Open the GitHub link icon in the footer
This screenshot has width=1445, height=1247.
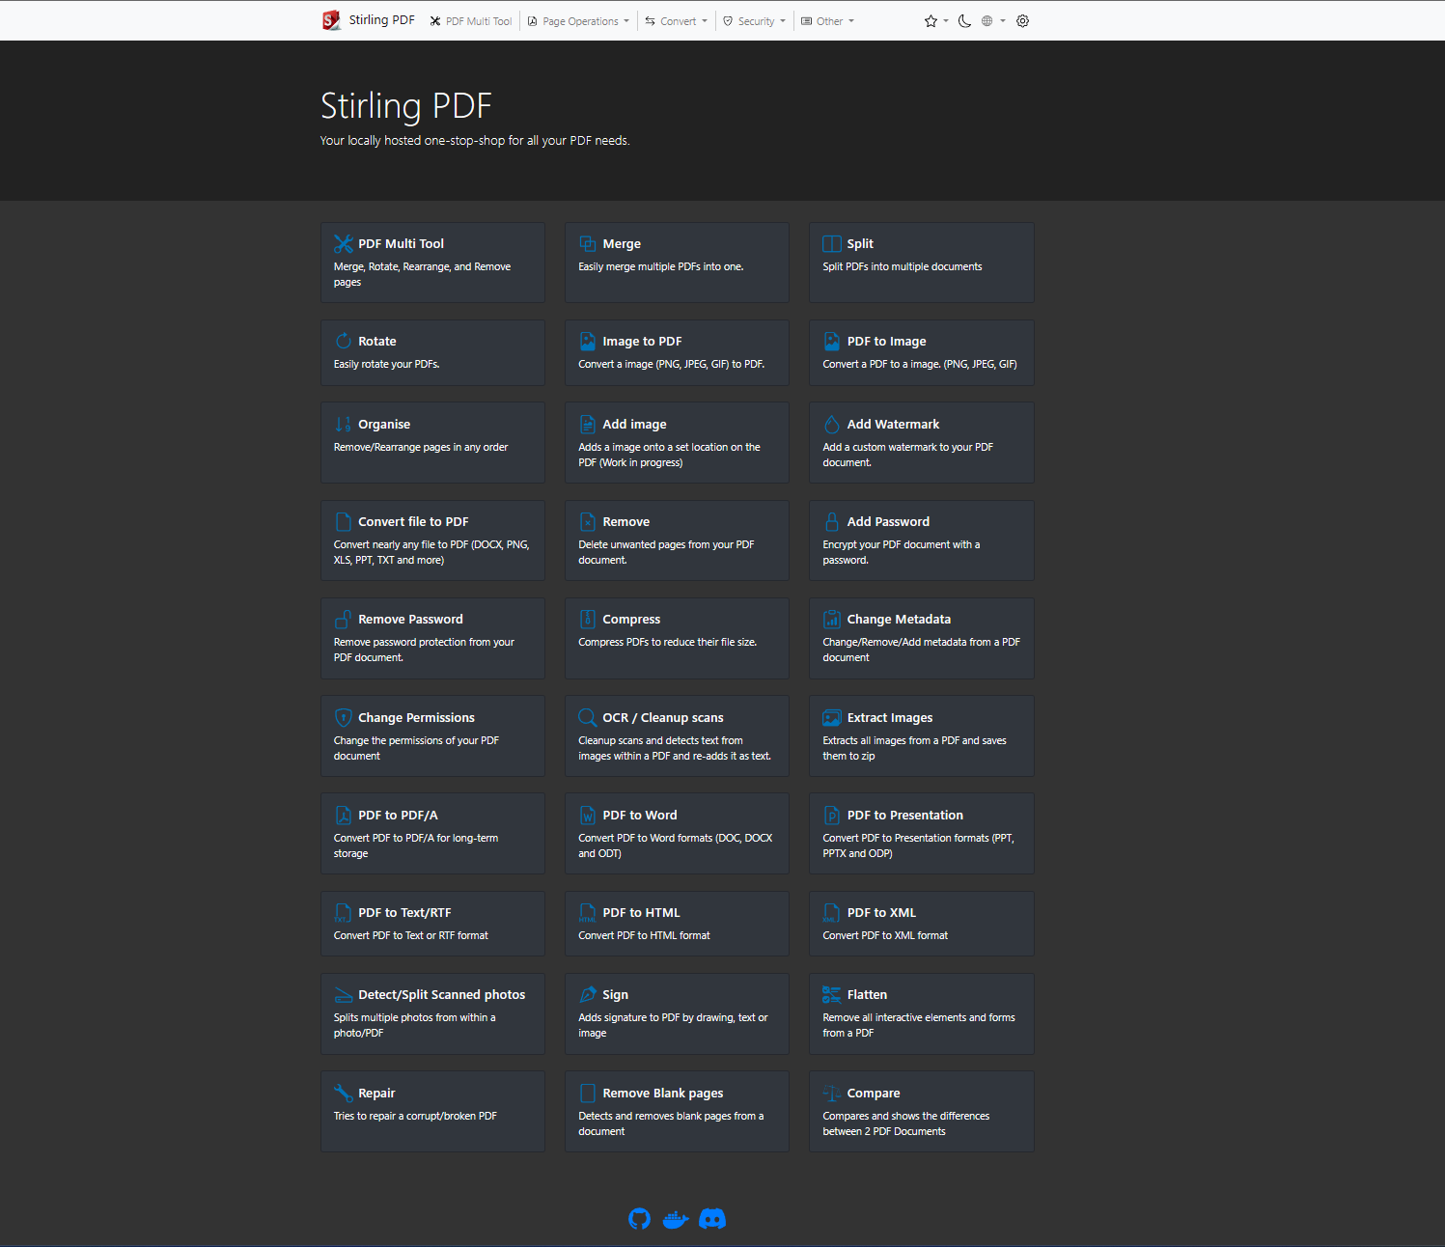(639, 1219)
